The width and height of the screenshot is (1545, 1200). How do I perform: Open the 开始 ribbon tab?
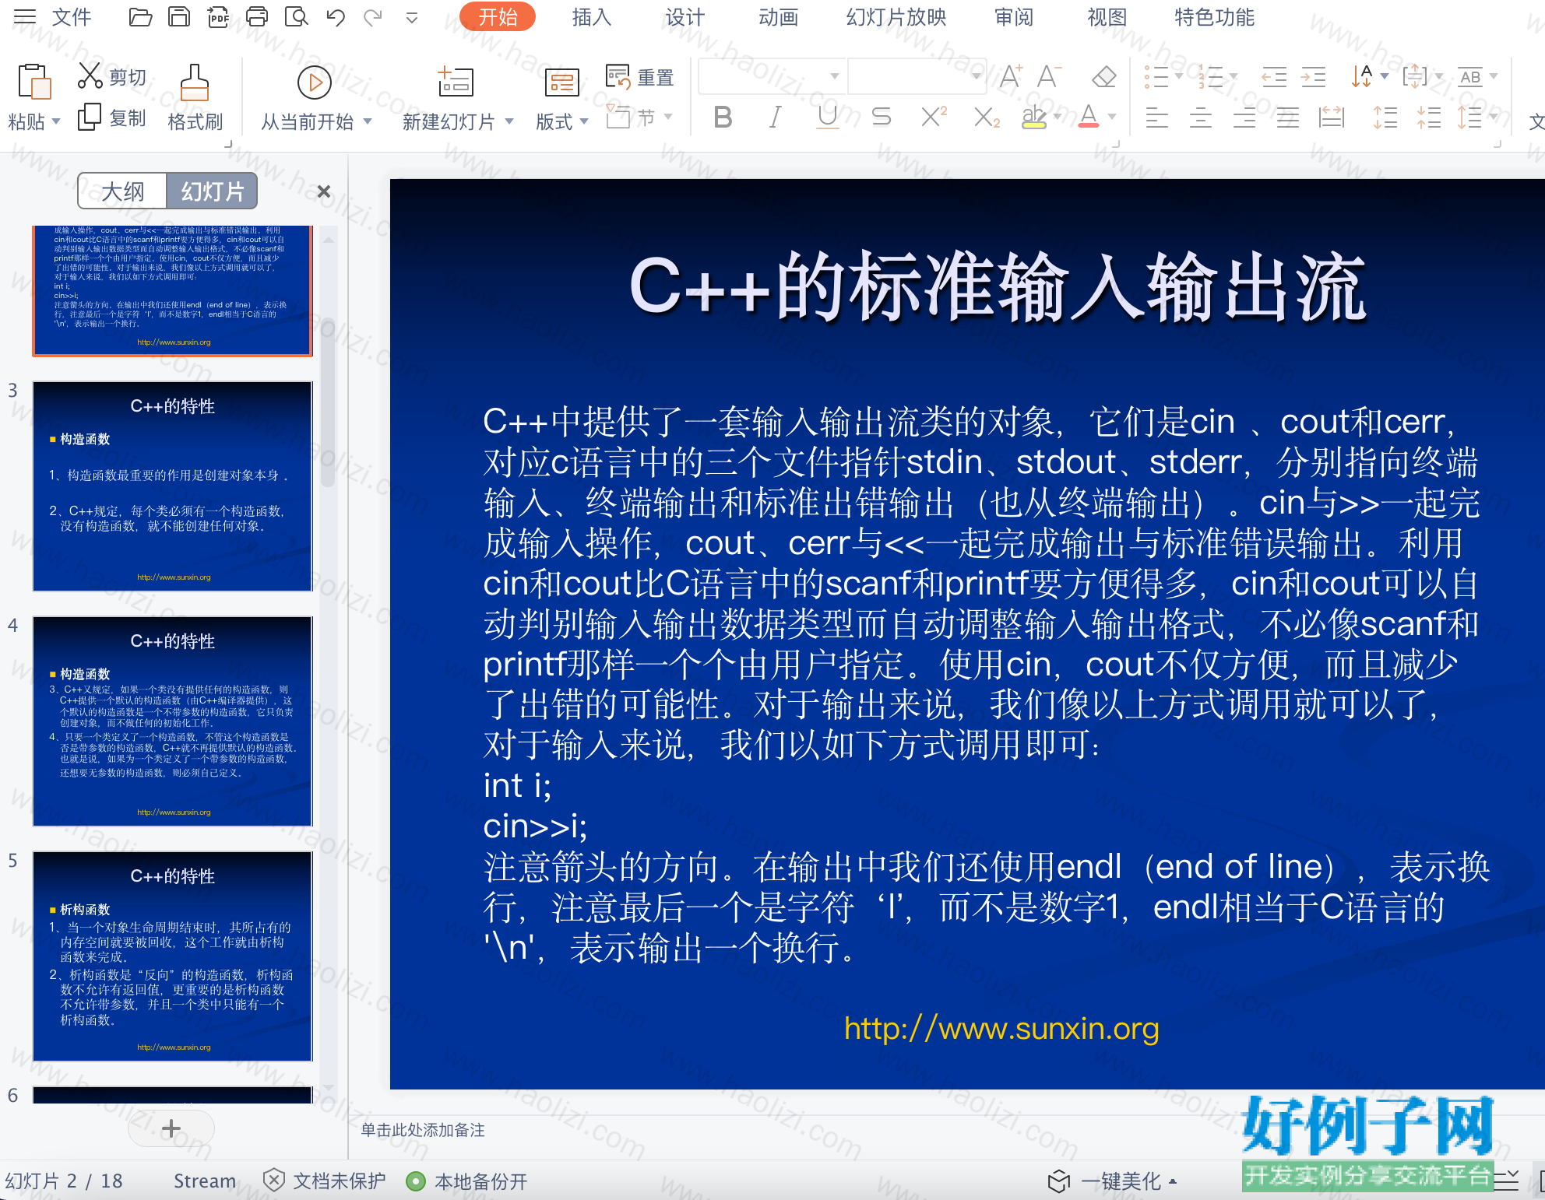(498, 16)
